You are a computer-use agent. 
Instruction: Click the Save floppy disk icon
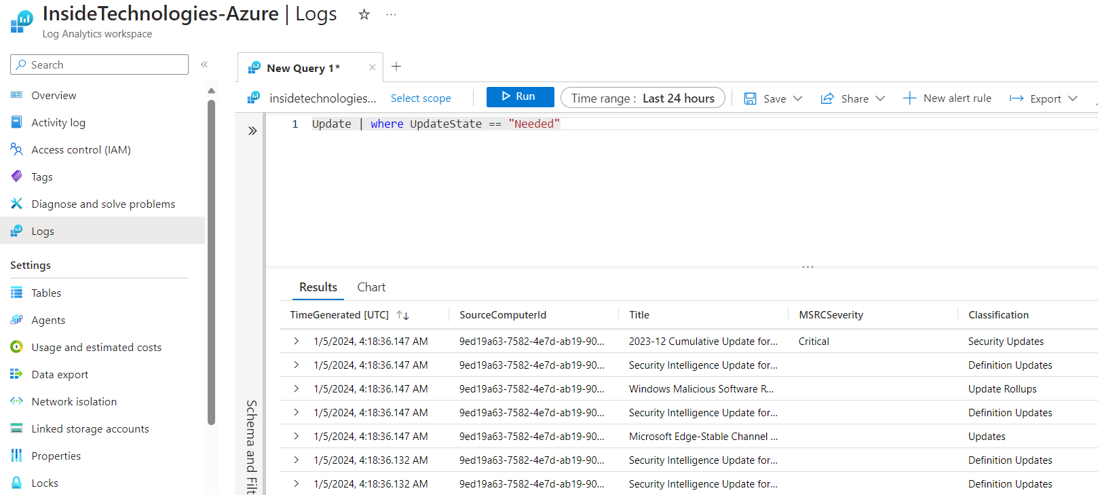750,98
